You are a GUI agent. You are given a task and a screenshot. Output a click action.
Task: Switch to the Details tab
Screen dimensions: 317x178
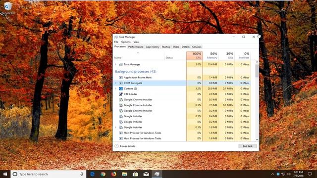[185, 47]
